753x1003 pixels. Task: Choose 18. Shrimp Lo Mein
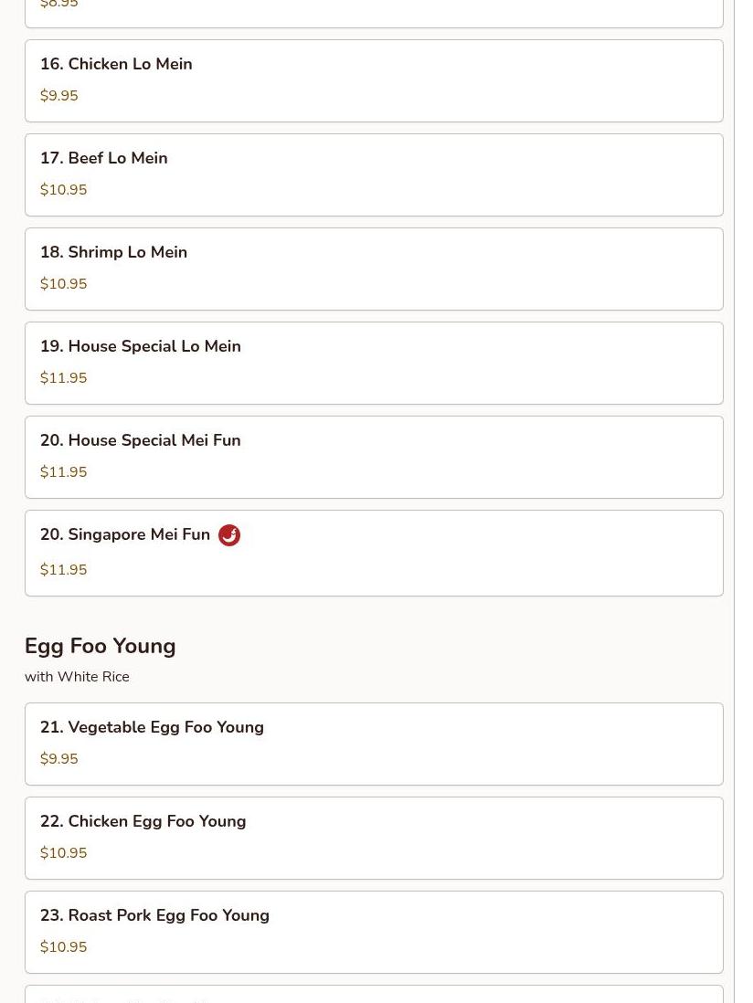pyautogui.click(x=374, y=269)
